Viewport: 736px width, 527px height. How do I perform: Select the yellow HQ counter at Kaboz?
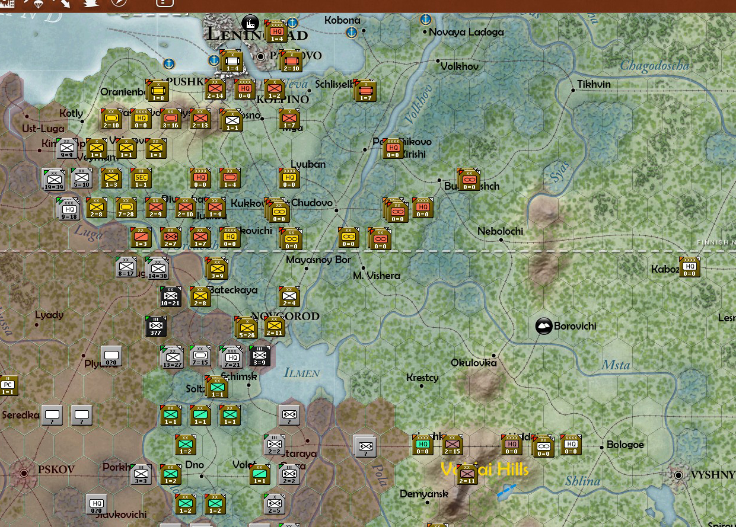tap(689, 267)
